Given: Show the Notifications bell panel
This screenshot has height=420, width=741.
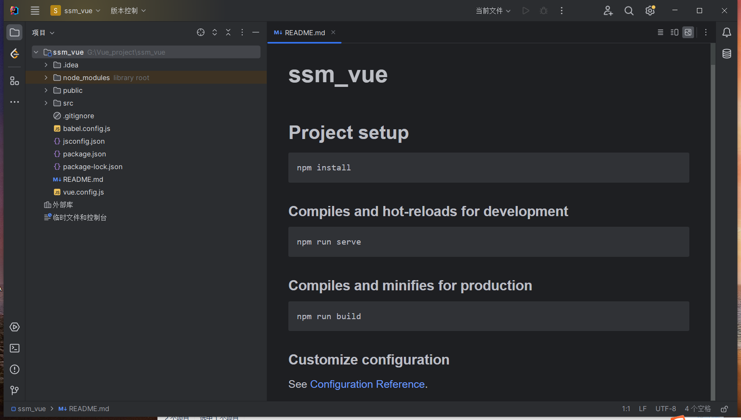Looking at the screenshot, I should point(727,33).
